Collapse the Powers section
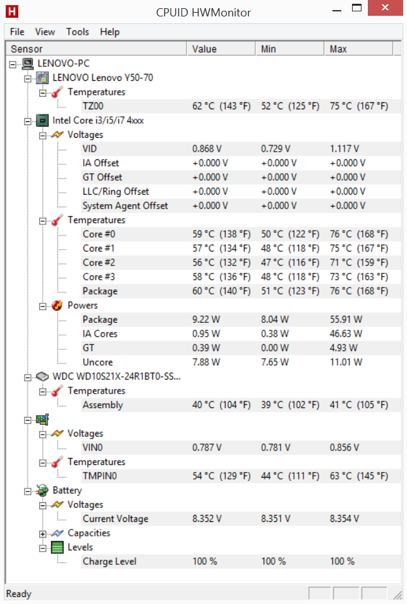Image resolution: width=407 pixels, height=604 pixels. pyautogui.click(x=43, y=306)
